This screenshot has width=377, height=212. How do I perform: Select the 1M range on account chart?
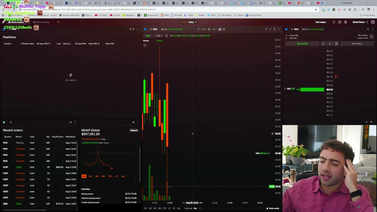click(x=97, y=176)
